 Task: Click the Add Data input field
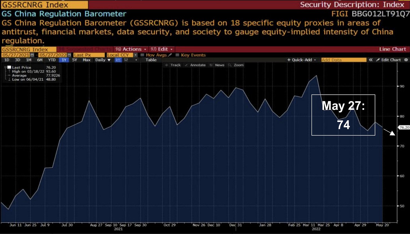(344, 60)
